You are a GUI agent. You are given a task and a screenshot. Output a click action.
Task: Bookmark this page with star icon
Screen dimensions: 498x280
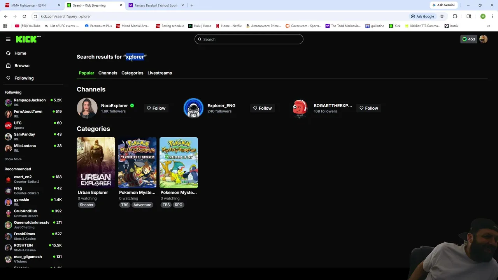point(442,16)
